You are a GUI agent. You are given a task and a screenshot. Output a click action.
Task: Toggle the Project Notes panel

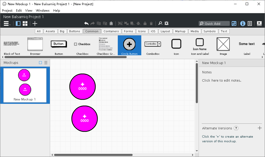pos(250,23)
